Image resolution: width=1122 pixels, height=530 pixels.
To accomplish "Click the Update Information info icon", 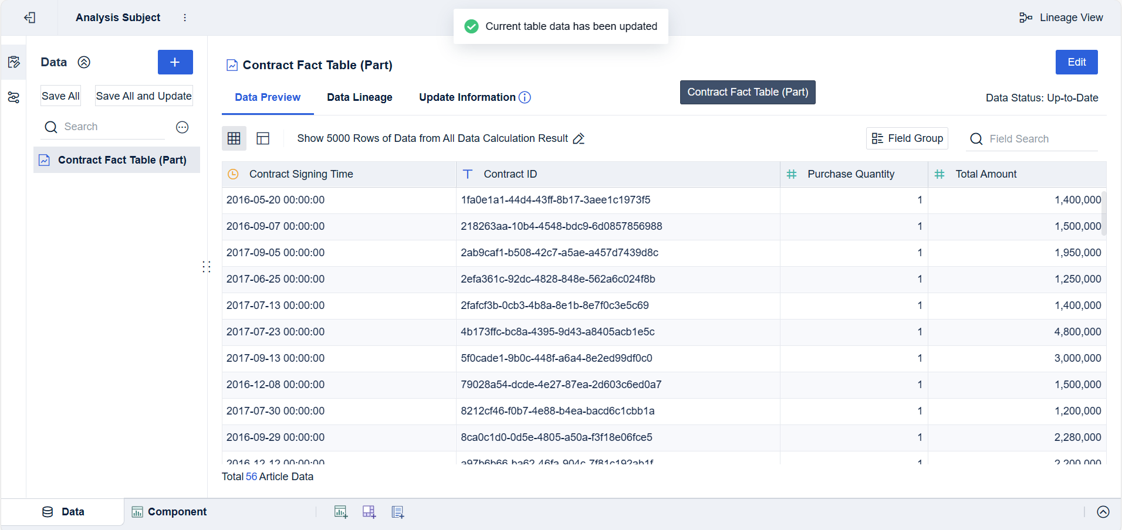I will coord(525,97).
